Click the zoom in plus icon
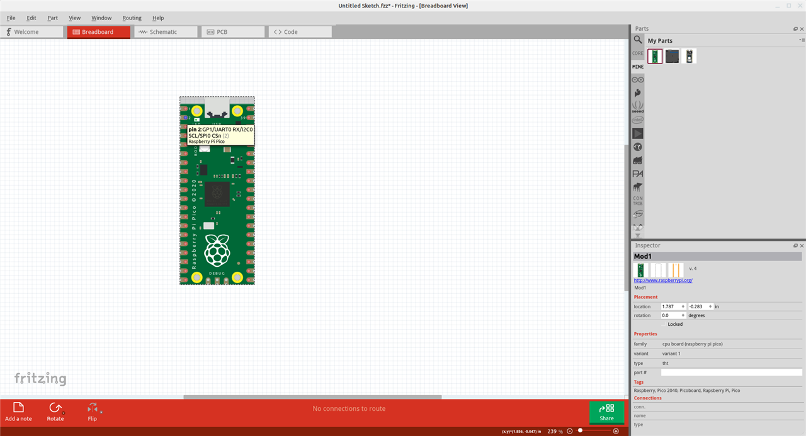Viewport: 806px width, 436px height. [616, 431]
